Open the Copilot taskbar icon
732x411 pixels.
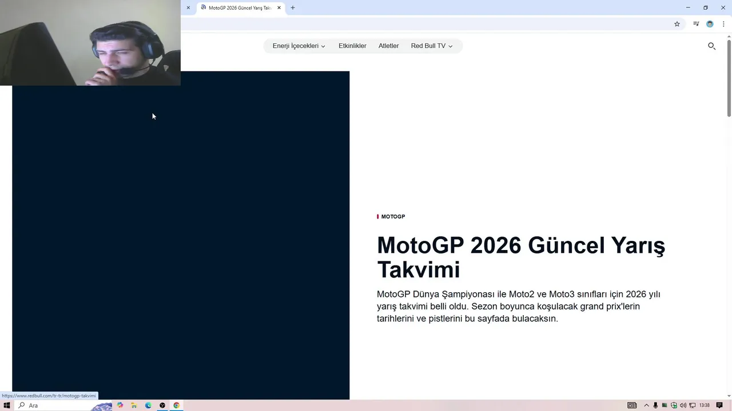[x=120, y=405]
